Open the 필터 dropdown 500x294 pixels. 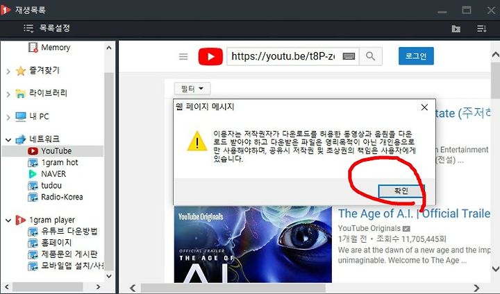[x=192, y=89]
